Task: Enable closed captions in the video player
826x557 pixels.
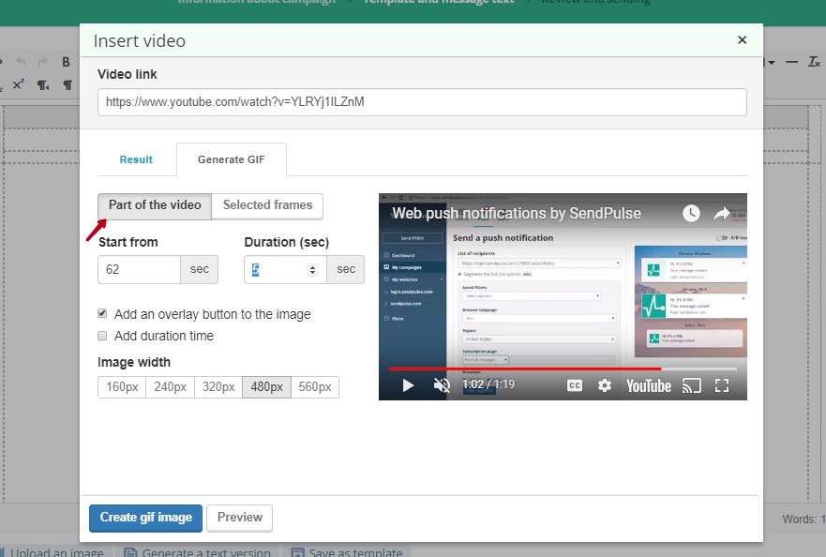Action: click(574, 384)
